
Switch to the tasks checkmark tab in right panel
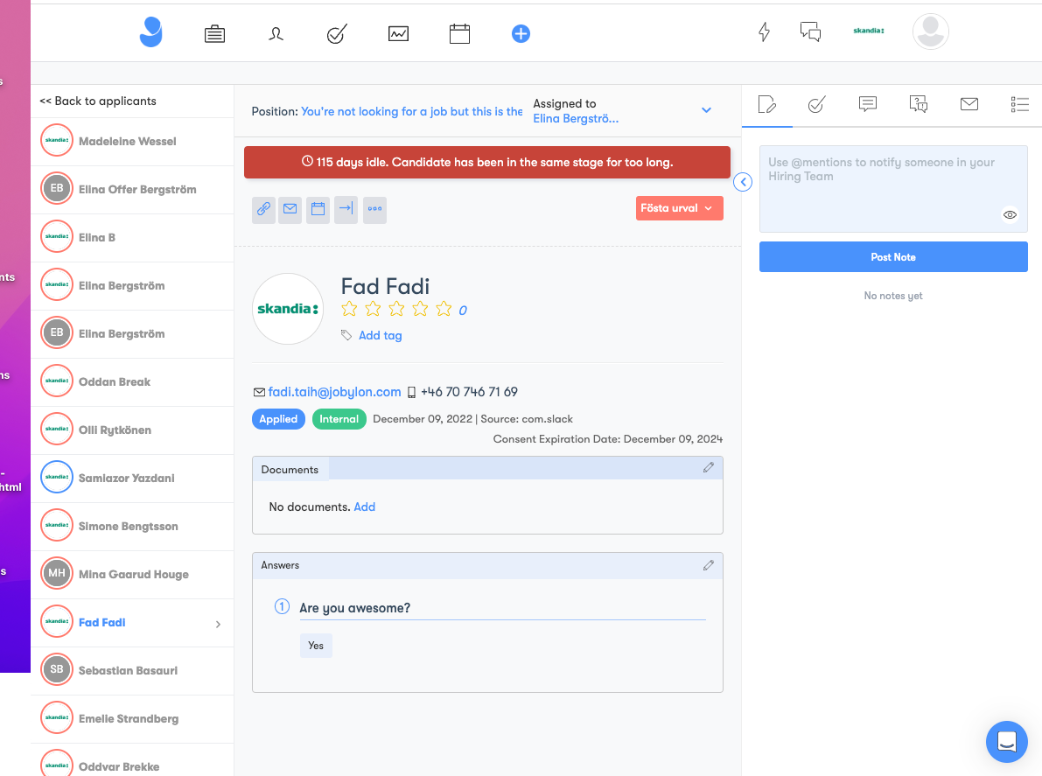pos(817,104)
